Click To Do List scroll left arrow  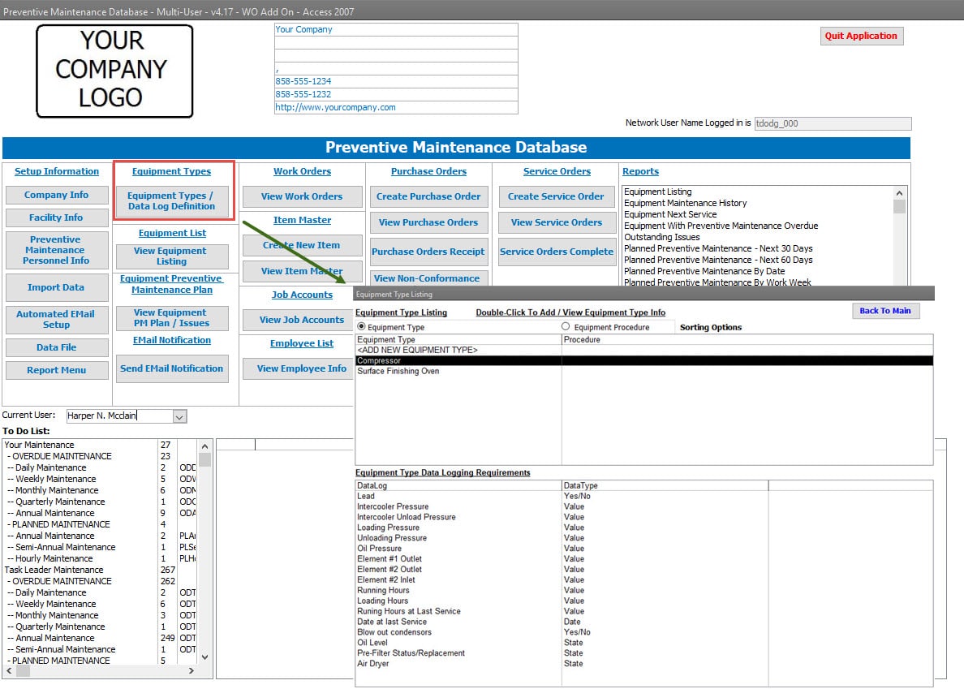(9, 670)
